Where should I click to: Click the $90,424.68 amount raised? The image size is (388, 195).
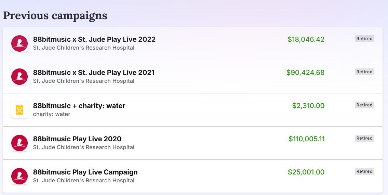[x=305, y=73]
